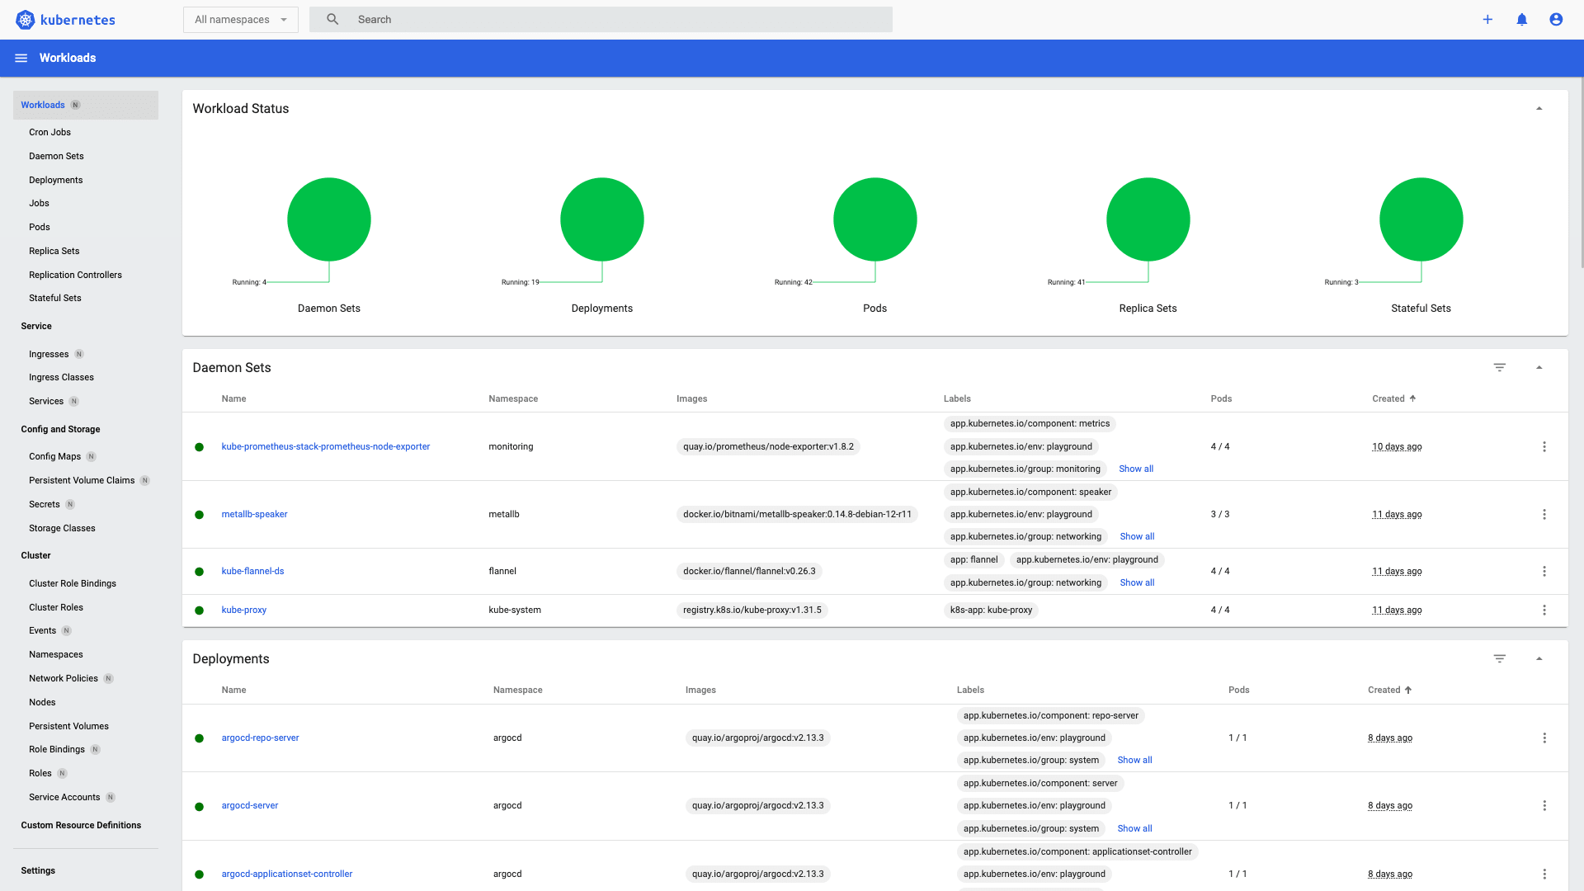Screen dimensions: 1584x891
Task: Go to Pods in the sidebar
Action: point(40,227)
